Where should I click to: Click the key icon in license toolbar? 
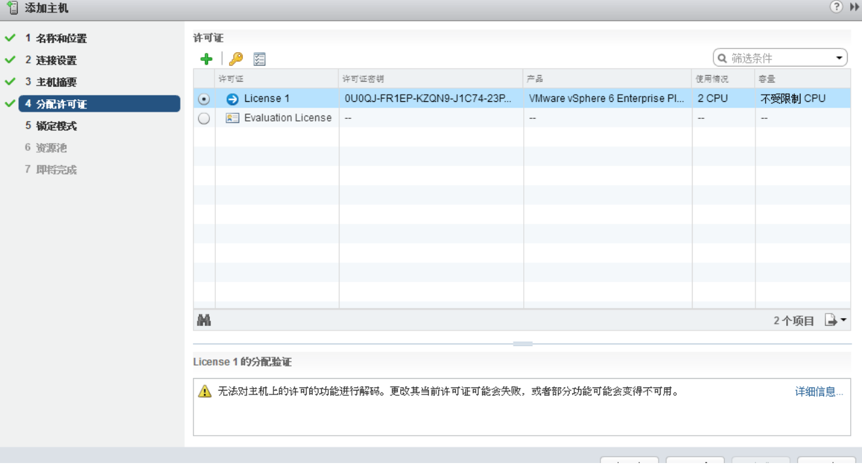[x=236, y=59]
